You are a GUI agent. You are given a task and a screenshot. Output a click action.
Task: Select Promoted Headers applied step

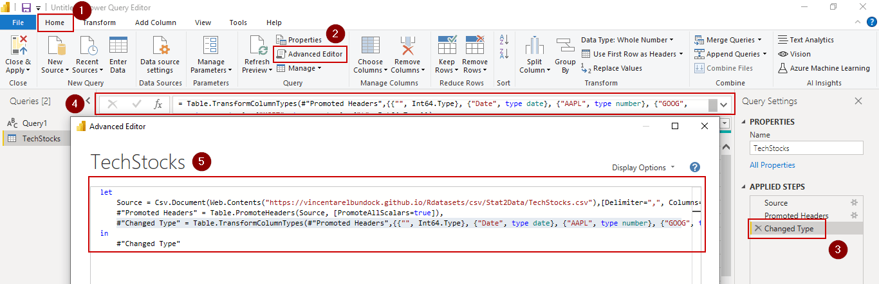[x=796, y=215]
